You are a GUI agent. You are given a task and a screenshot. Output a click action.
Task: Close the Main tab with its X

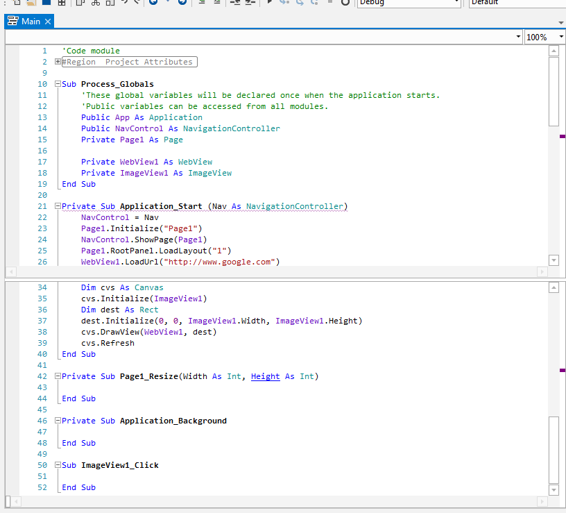point(48,22)
